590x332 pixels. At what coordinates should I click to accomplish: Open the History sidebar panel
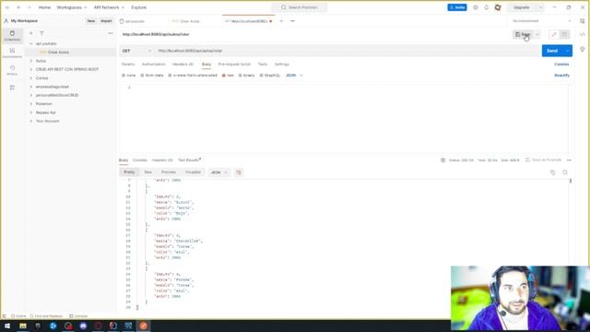[x=12, y=70]
